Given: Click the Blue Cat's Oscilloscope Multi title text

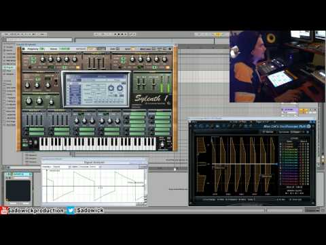Looking at the screenshot, I should pyautogui.click(x=285, y=127).
